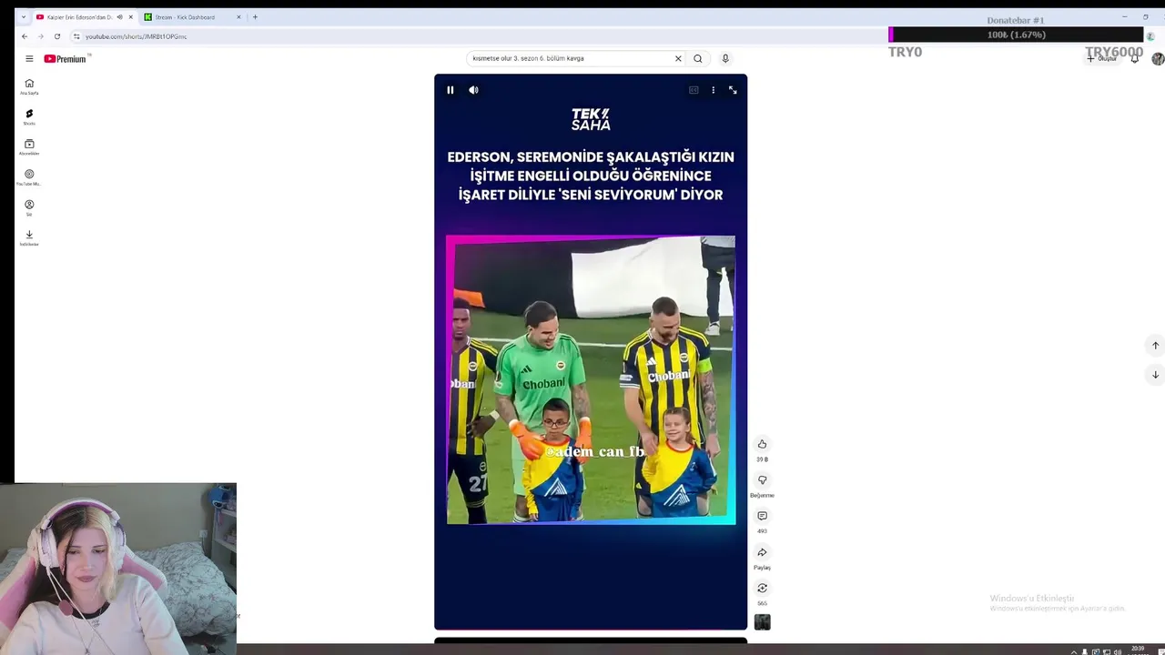This screenshot has width=1165, height=655.
Task: Click the Donatebar progress bar
Action: tap(1016, 35)
